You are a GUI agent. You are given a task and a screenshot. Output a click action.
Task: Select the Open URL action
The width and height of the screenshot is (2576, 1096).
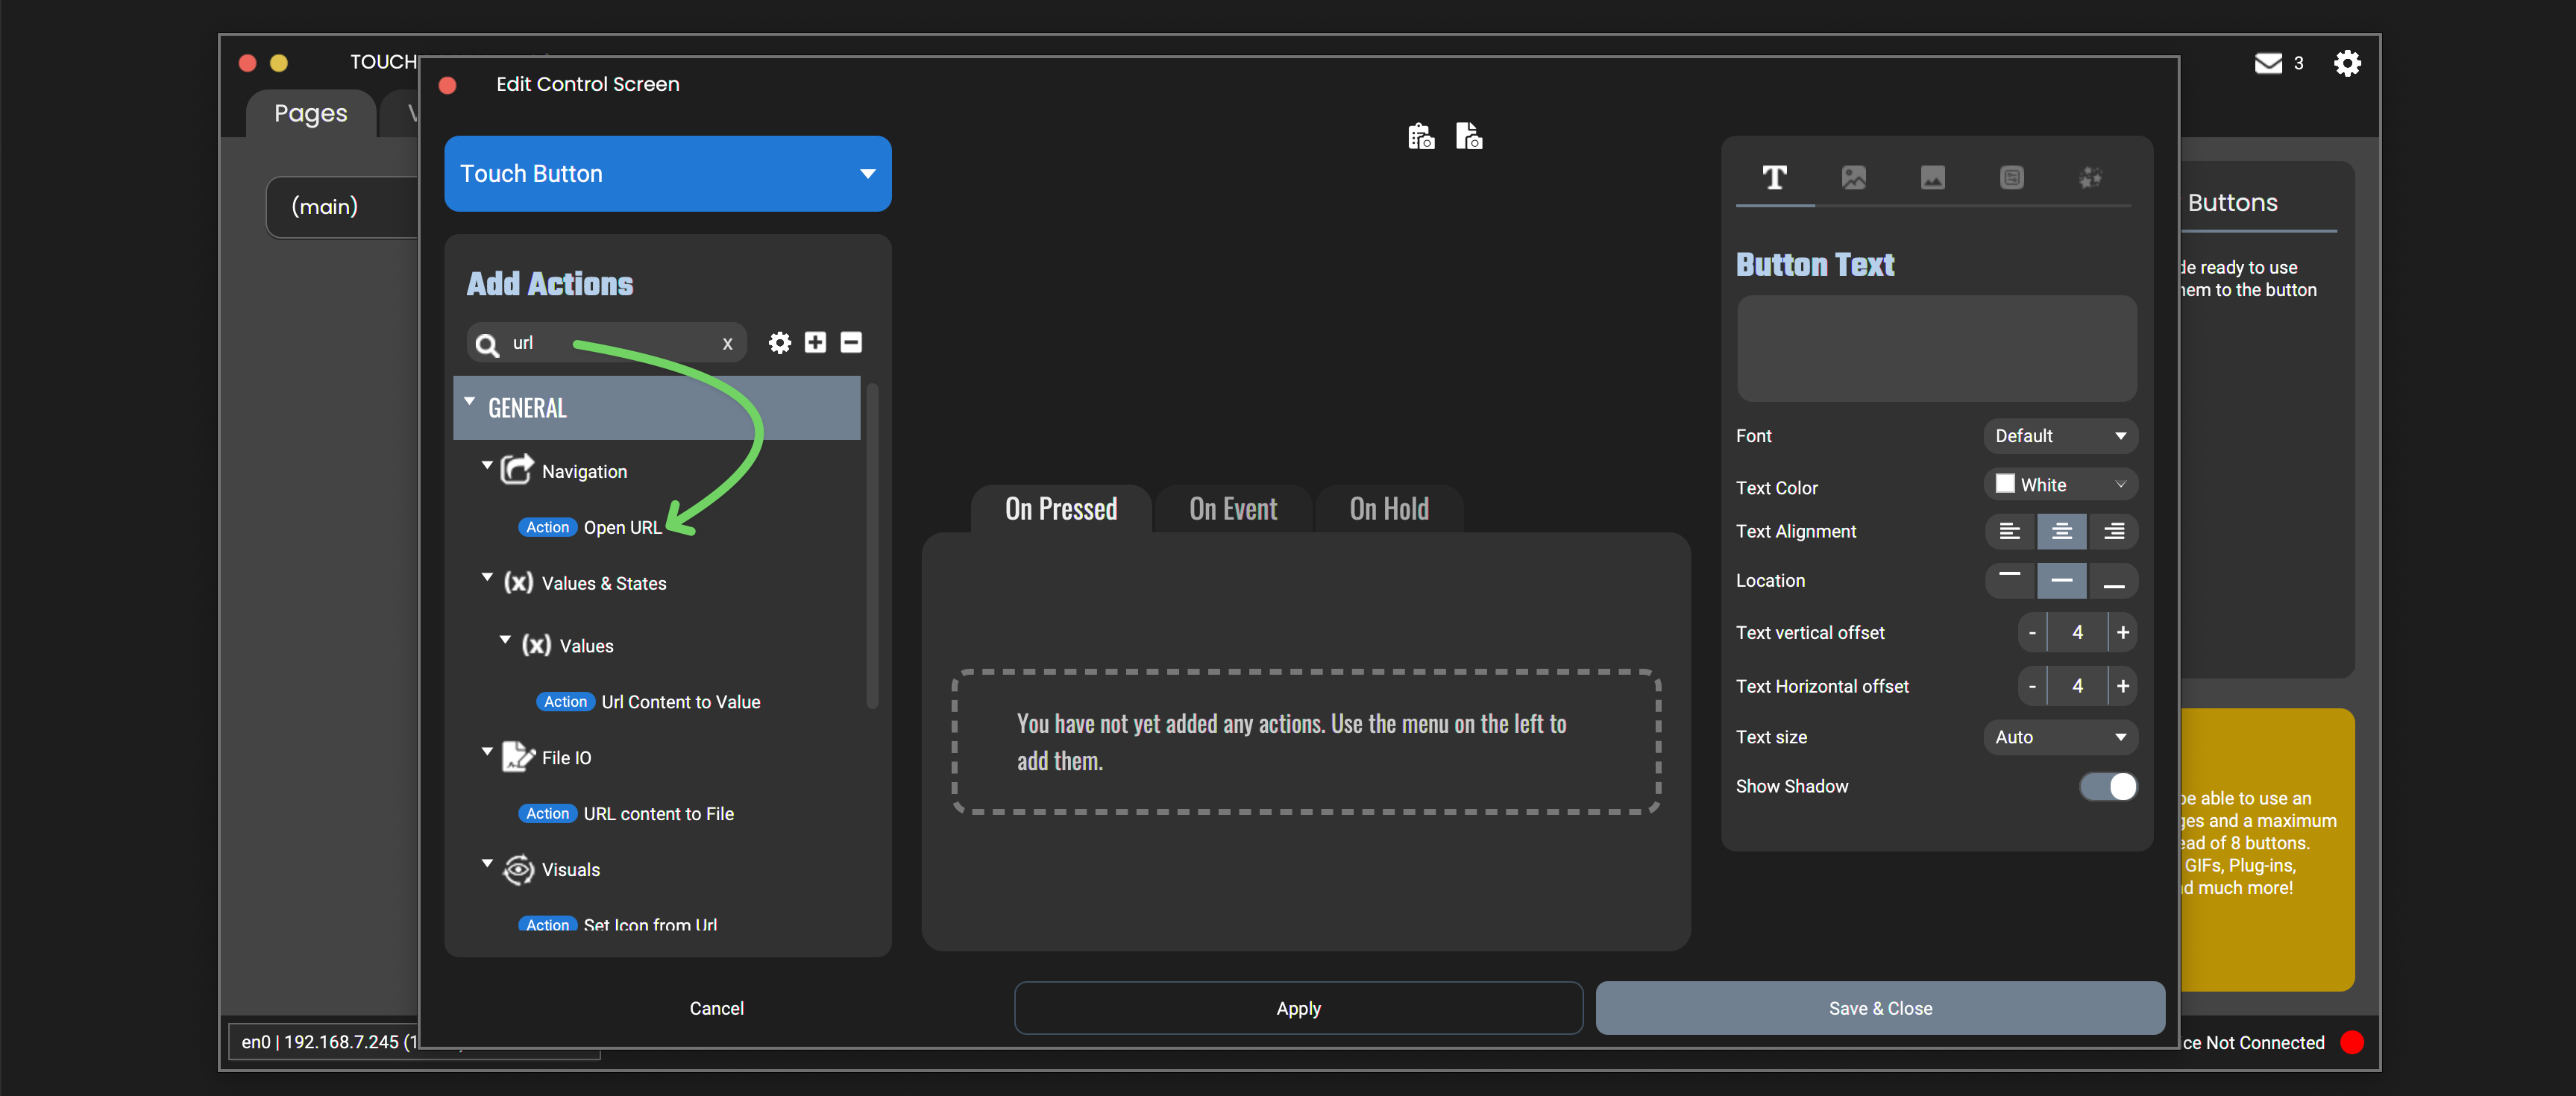[621, 527]
